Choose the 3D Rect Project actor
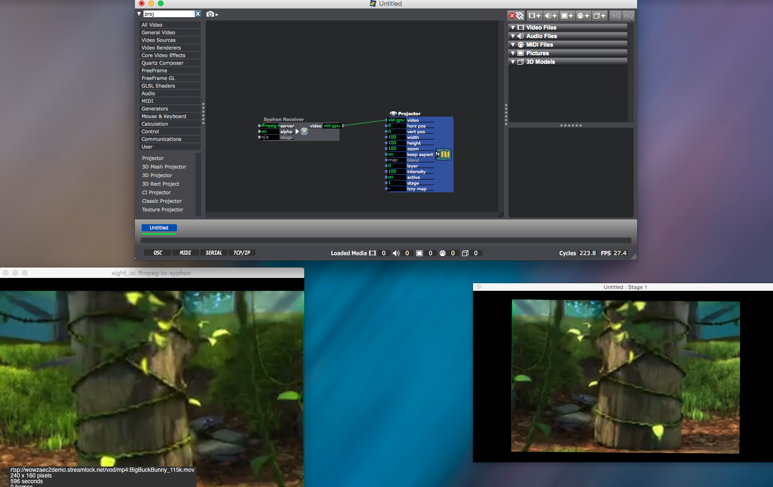The image size is (773, 487). point(161,184)
